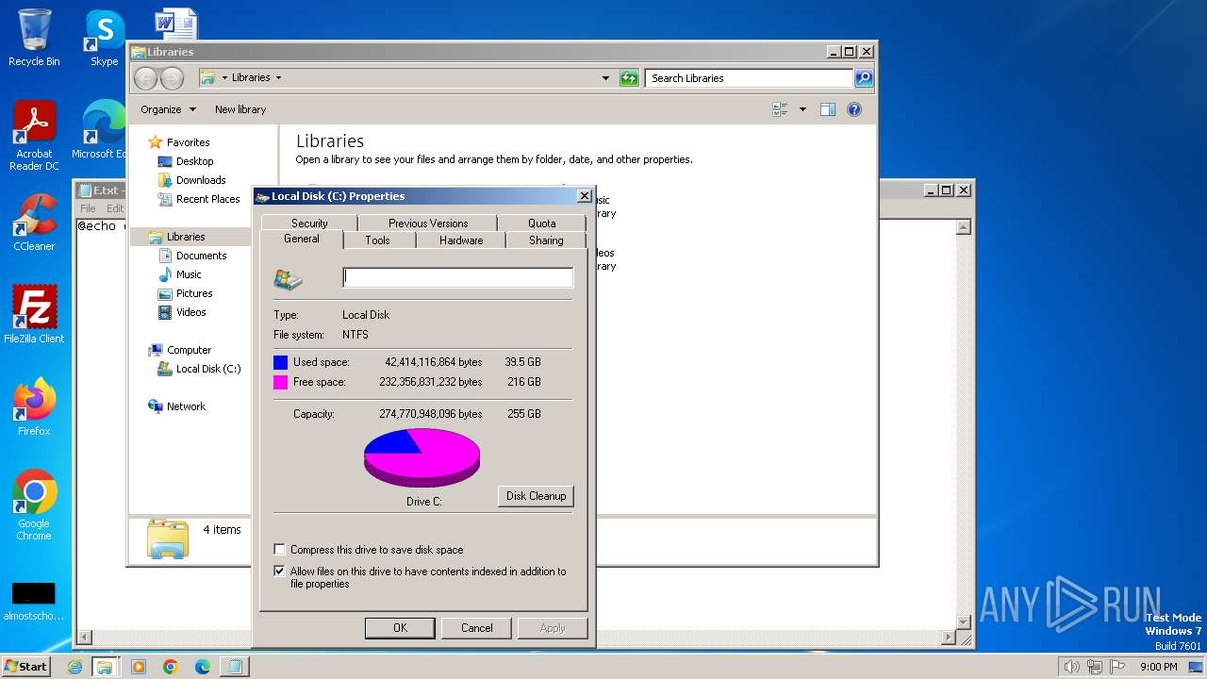
Task: Click the magenta Free space color swatch
Action: pyautogui.click(x=280, y=382)
